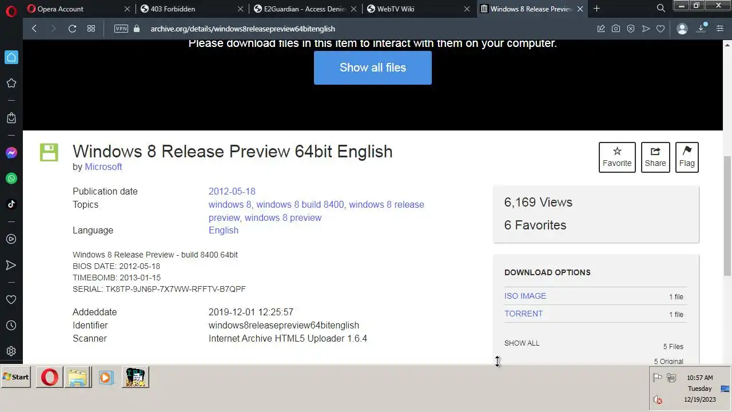Open the windows 8 build 8400 topic

click(x=300, y=204)
